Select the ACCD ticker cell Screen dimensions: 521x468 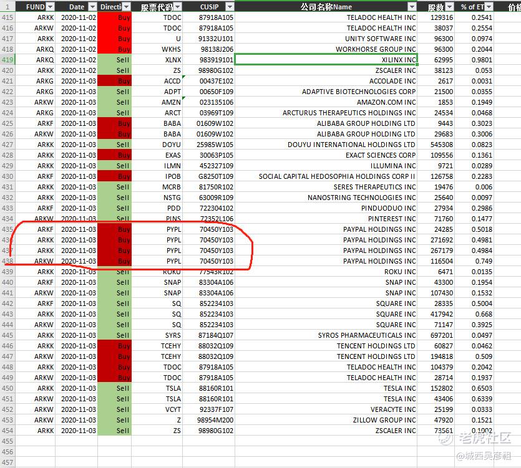click(157, 81)
